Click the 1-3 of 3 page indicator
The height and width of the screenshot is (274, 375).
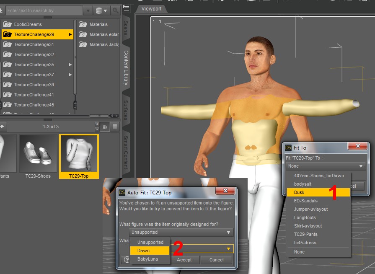tap(51, 127)
